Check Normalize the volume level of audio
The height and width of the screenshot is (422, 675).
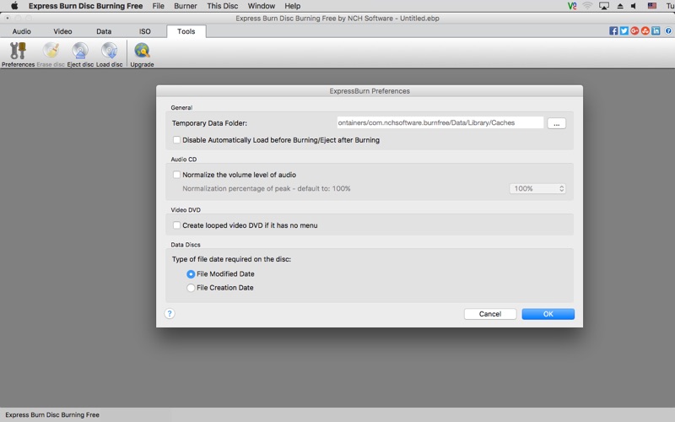[176, 175]
